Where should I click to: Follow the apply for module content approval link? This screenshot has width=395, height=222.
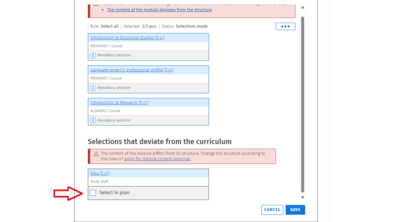157,159
